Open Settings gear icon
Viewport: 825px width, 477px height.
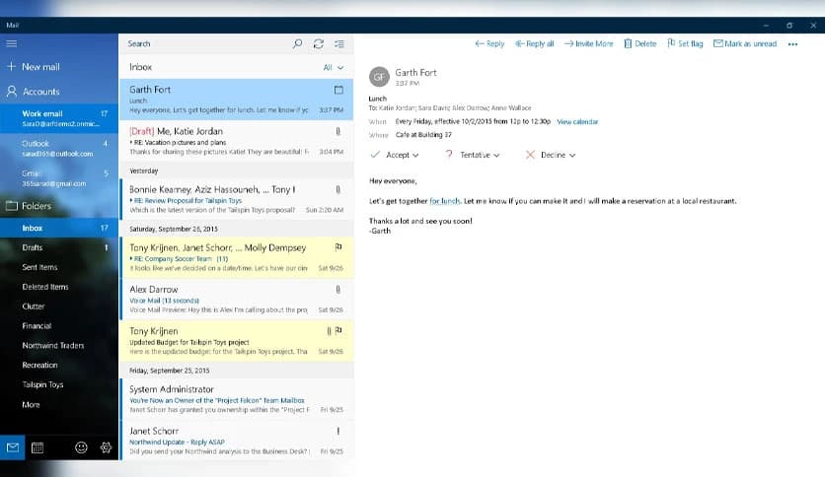click(x=106, y=447)
